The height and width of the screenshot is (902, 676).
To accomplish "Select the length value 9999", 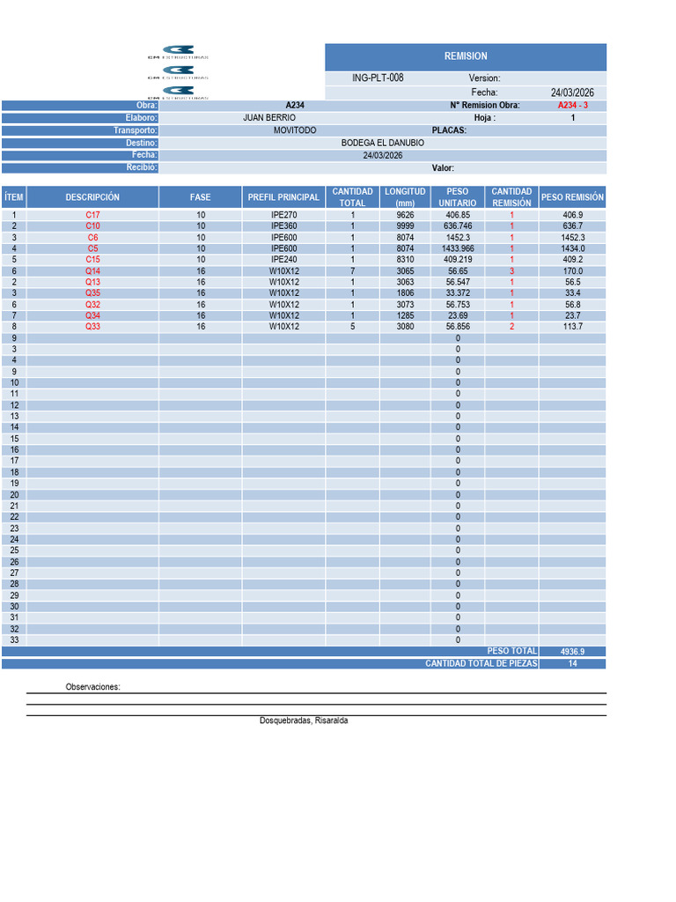I will 405,226.
